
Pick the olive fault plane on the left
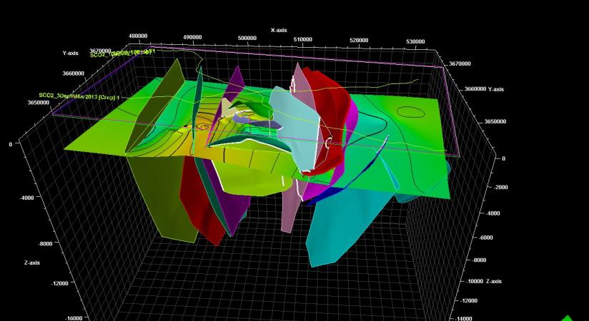pyautogui.click(x=154, y=107)
